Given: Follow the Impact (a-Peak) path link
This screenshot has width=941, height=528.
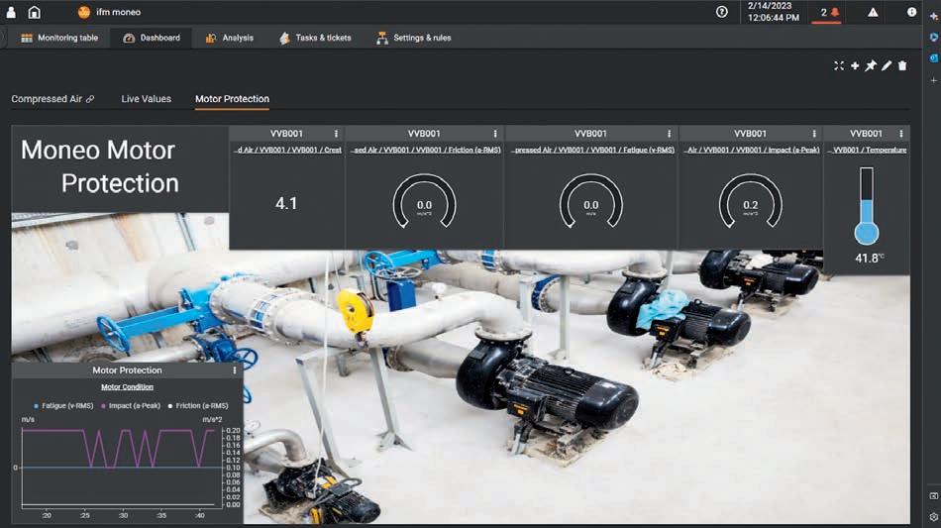Looking at the screenshot, I should 752,150.
